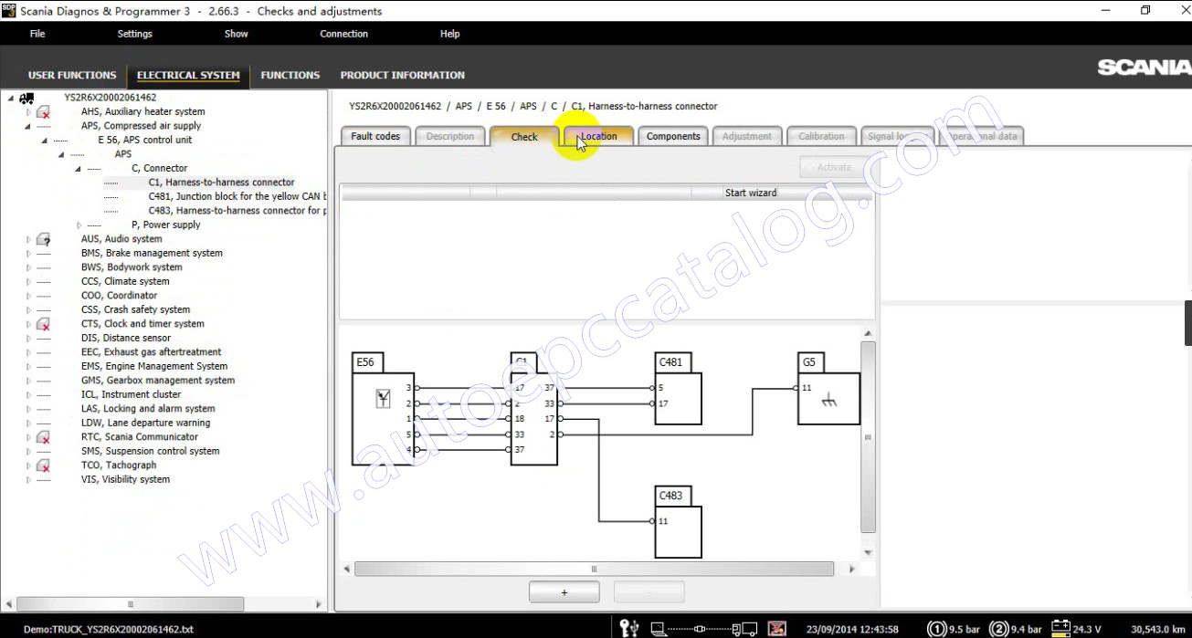Image resolution: width=1192 pixels, height=638 pixels.
Task: Click the tree panel's horizontal scrollbar thumb
Action: click(130, 604)
